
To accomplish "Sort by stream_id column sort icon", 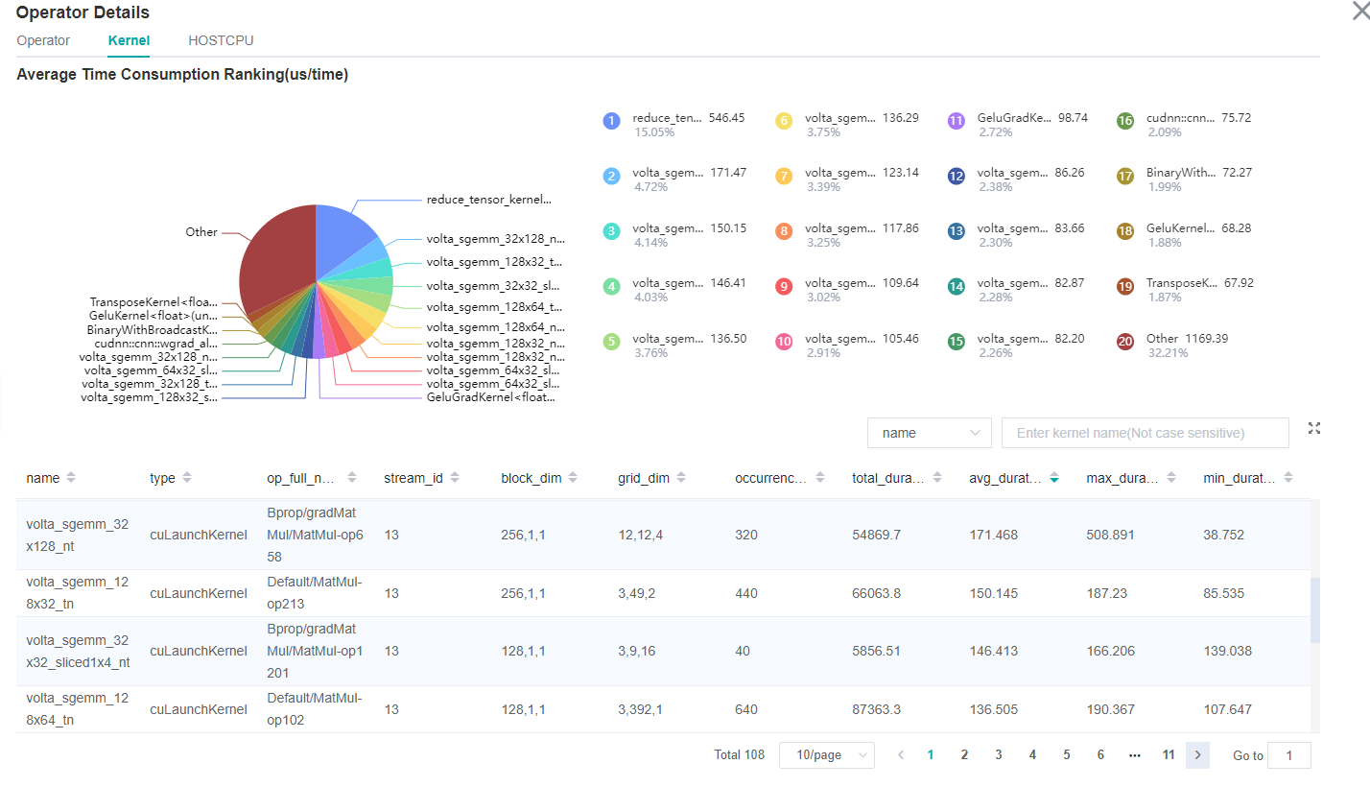I will (x=455, y=478).
